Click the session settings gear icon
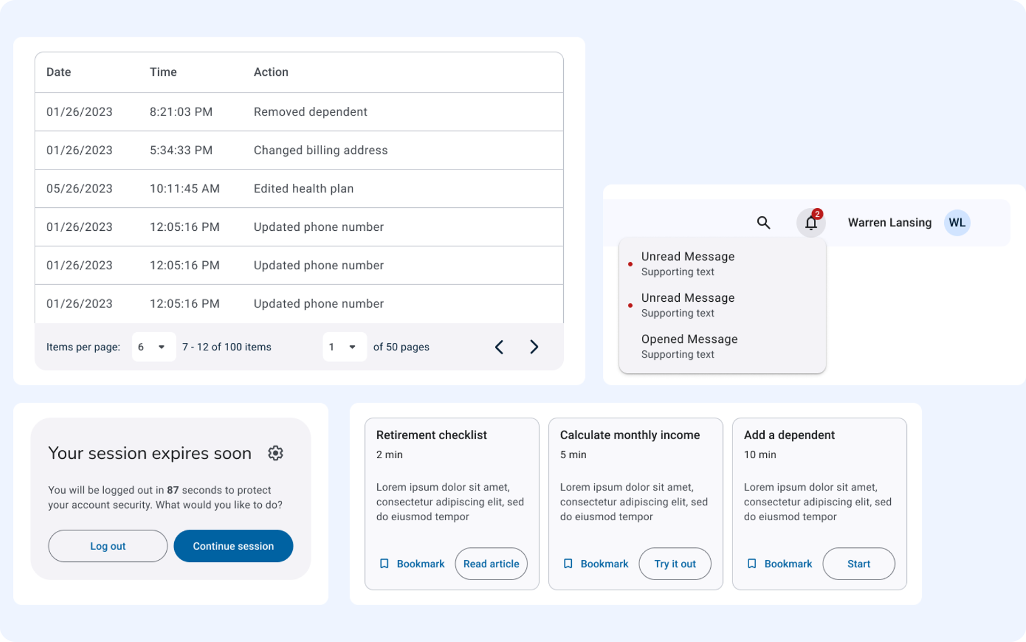 [x=275, y=453]
